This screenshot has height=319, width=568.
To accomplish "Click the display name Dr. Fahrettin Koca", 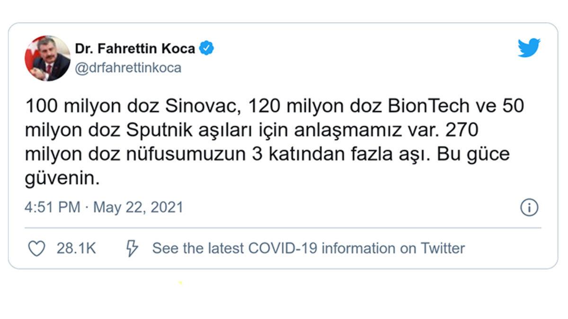I will 137,47.
